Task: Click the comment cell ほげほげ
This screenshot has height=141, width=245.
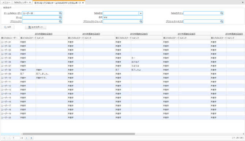Action: (x=147, y=62)
